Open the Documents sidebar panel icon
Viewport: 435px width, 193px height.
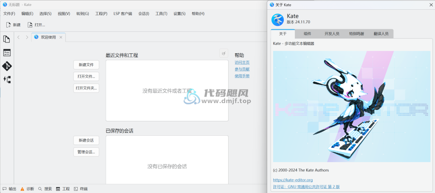pyautogui.click(x=7, y=39)
